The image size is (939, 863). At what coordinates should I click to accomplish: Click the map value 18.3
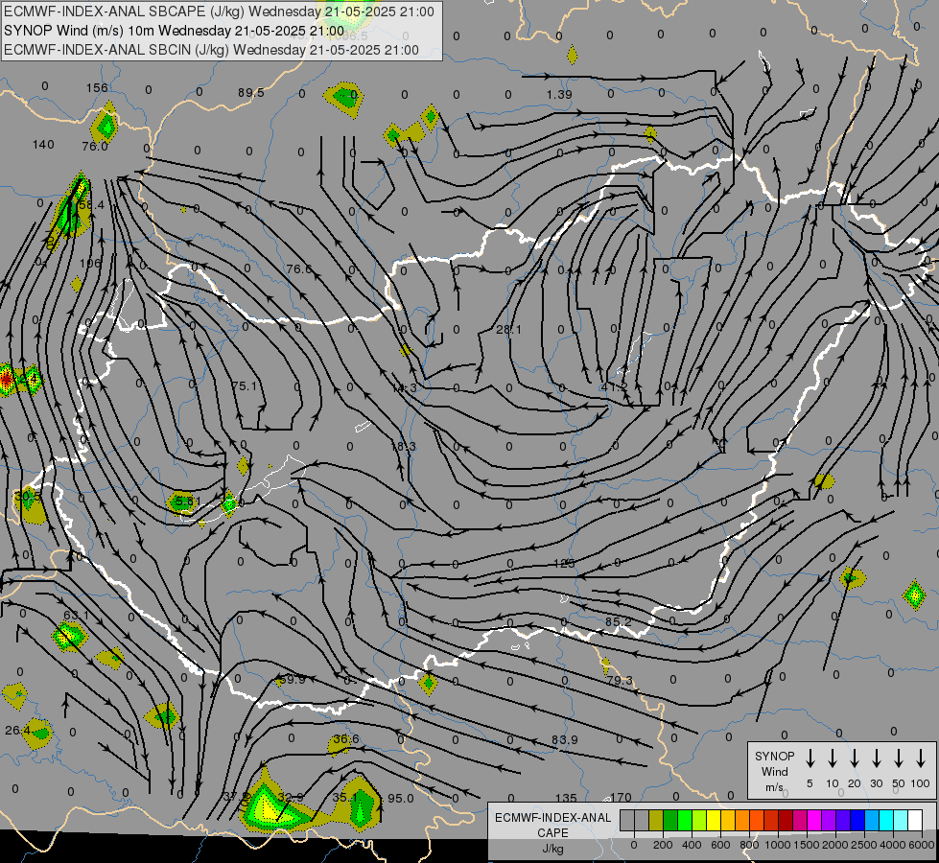(x=403, y=447)
